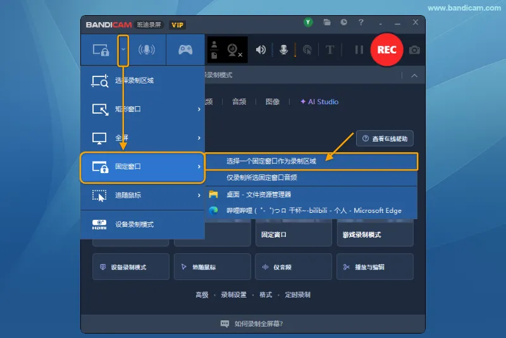Choose 选择录制区域 menu entry
The height and width of the screenshot is (338, 506).
(x=143, y=81)
